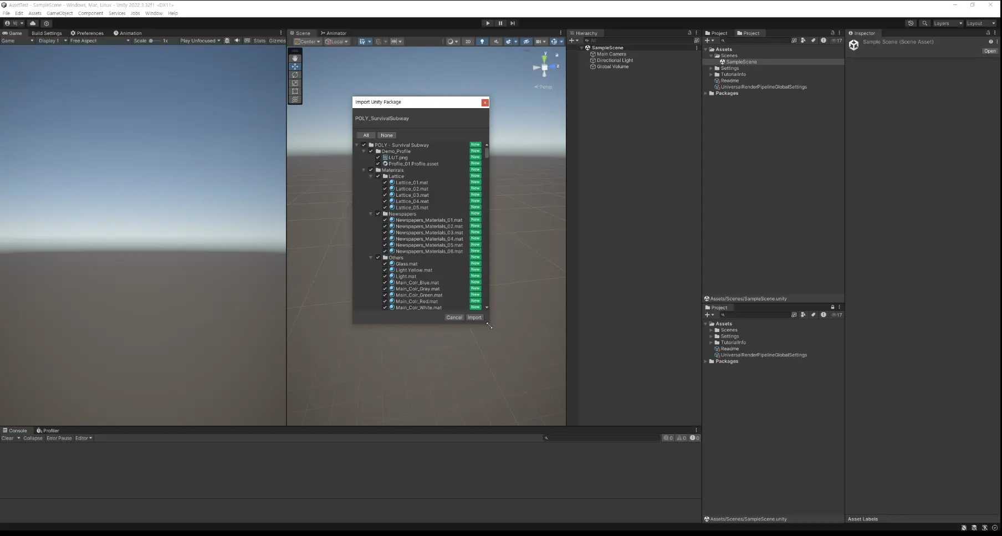Open the global Search magnifier icon
The width and height of the screenshot is (1002, 536).
click(924, 23)
